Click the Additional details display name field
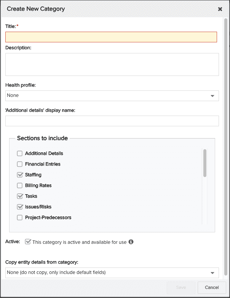 pyautogui.click(x=112, y=121)
